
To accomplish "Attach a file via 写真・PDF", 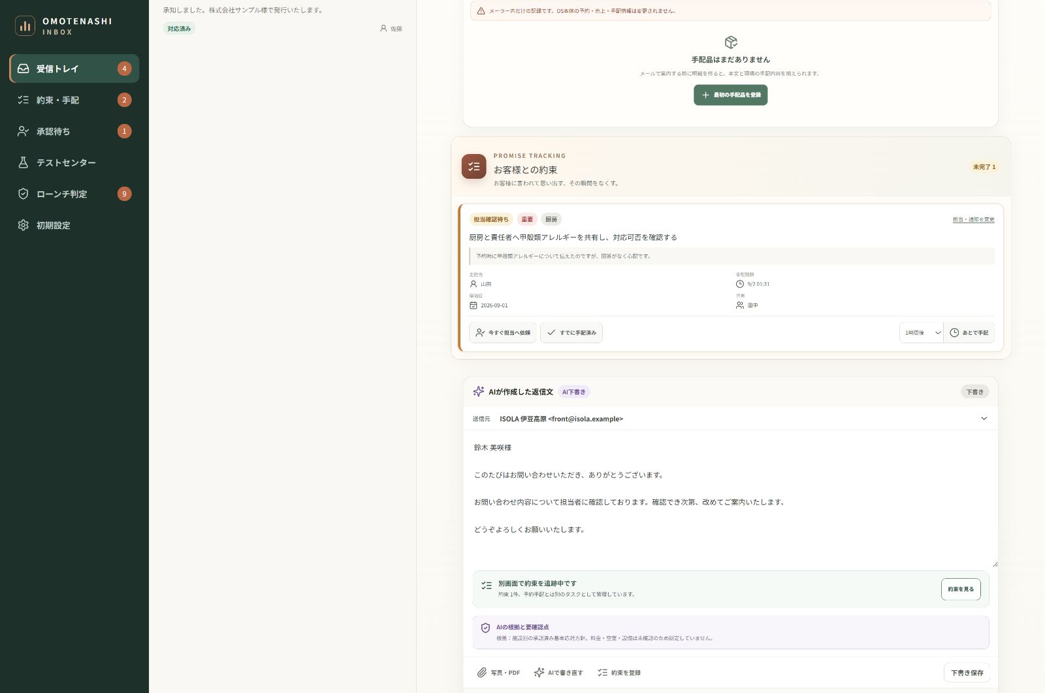I will click(x=498, y=673).
